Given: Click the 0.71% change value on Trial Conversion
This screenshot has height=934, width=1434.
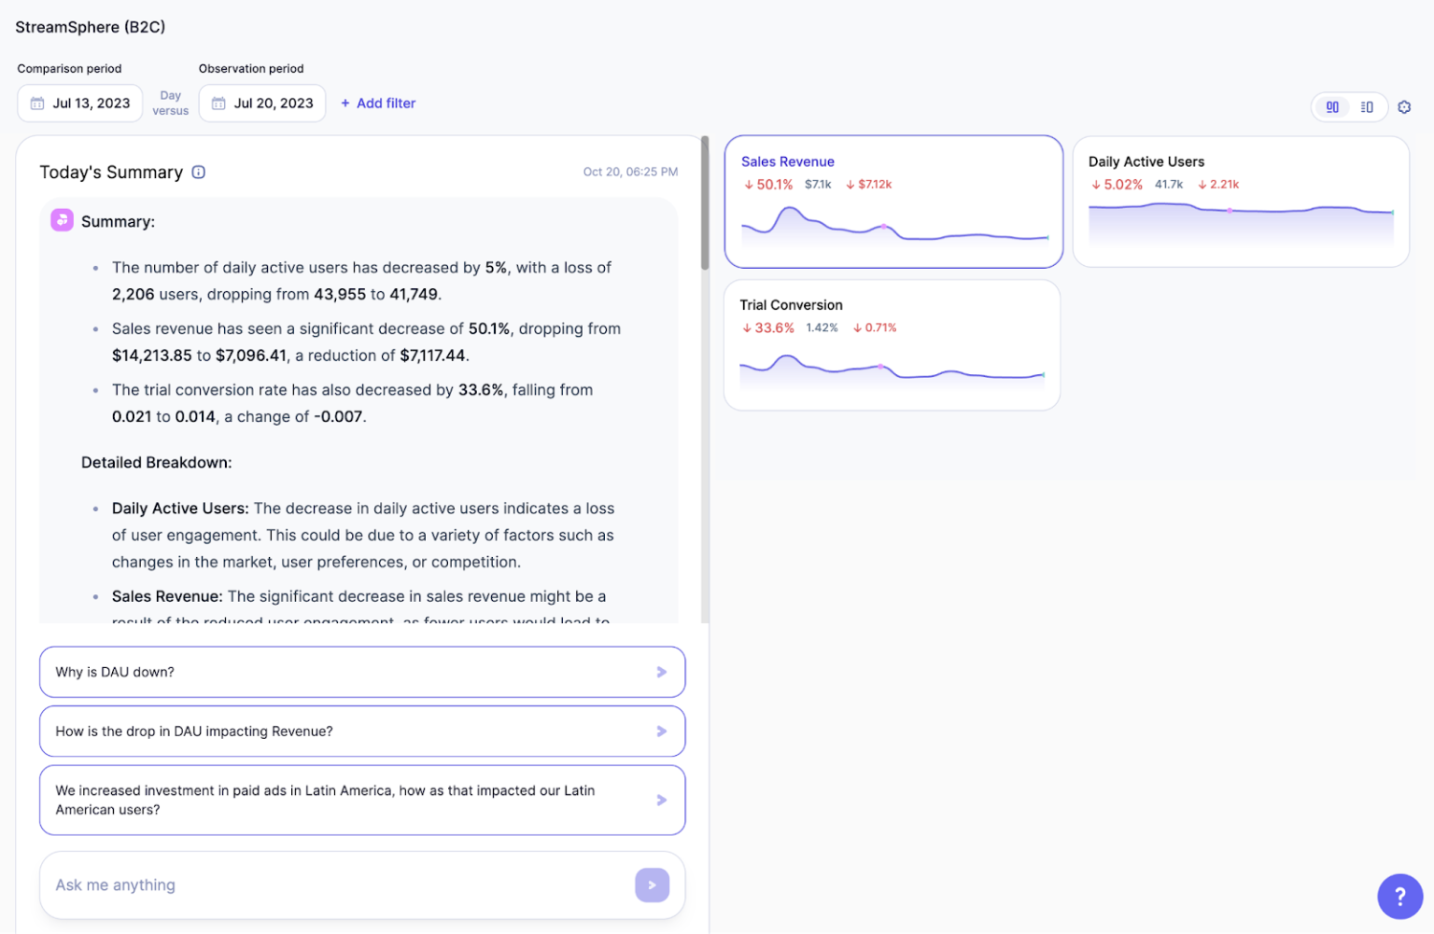Looking at the screenshot, I should point(875,328).
